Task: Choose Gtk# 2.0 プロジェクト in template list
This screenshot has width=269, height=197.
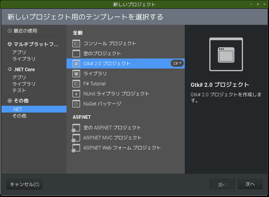Action: tap(126, 64)
